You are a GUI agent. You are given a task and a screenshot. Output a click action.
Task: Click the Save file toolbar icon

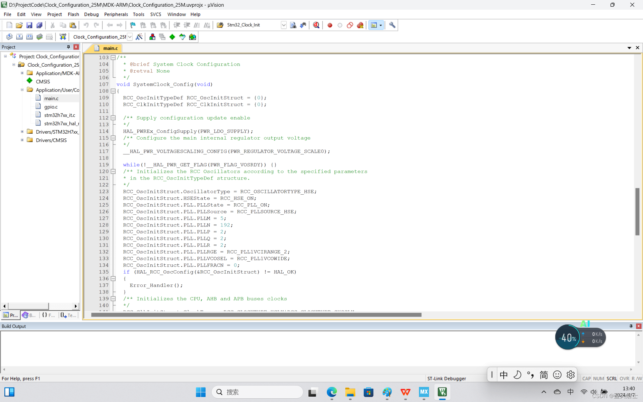pos(29,25)
